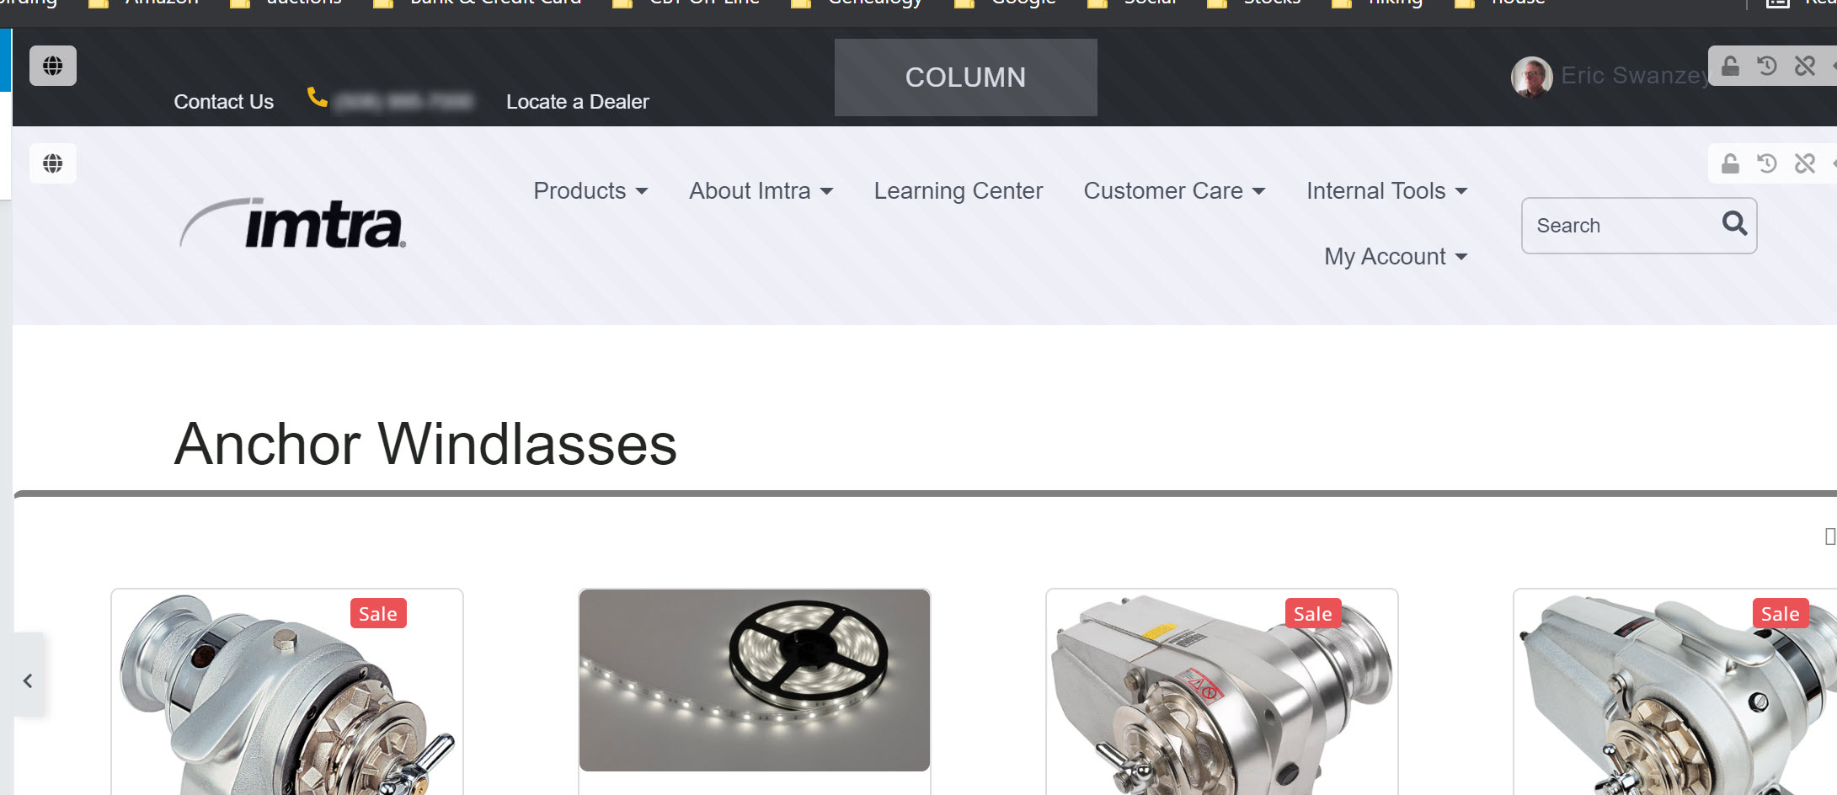Open the Customer Care dropdown
This screenshot has height=795, width=1837.
coord(1174,191)
